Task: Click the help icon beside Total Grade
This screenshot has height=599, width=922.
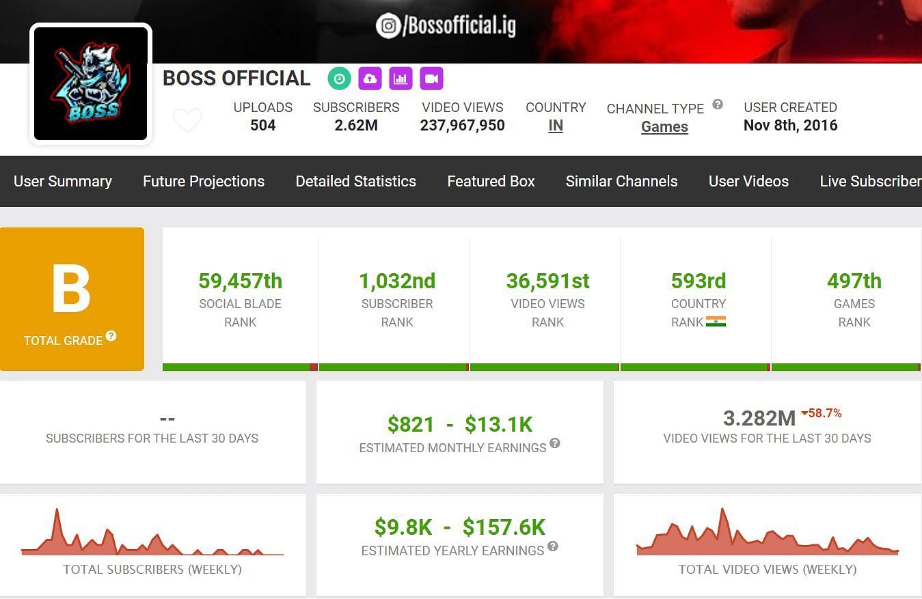Action: point(111,336)
